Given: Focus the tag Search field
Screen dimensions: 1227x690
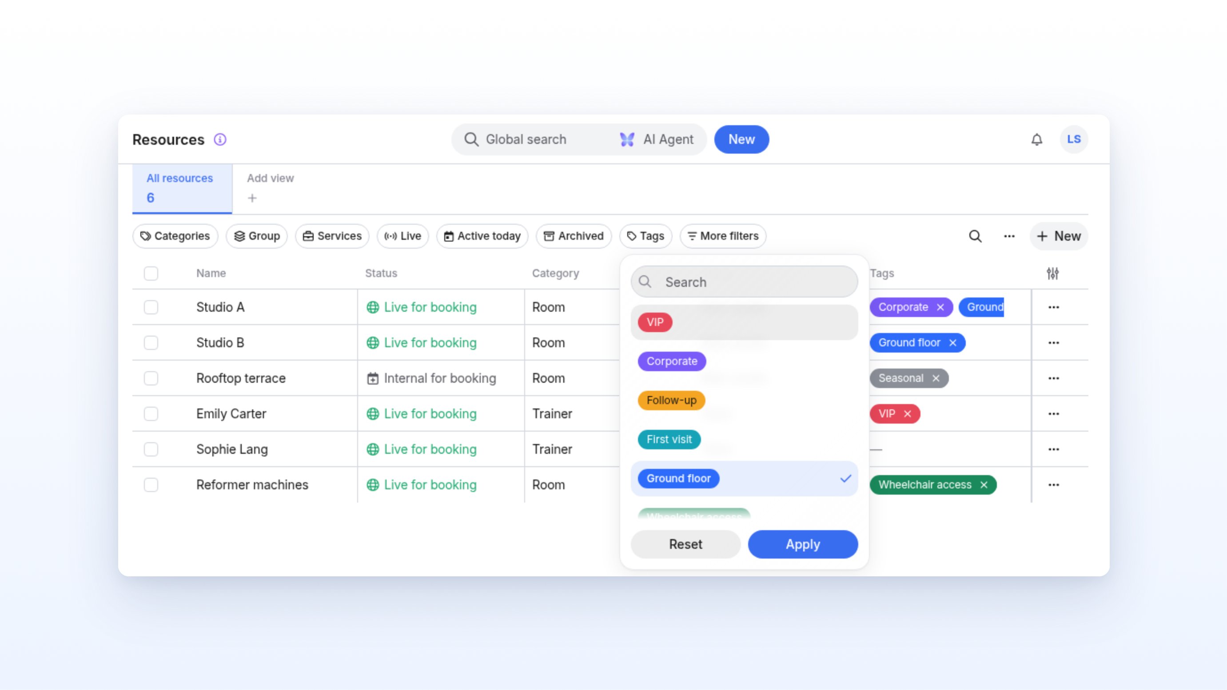Looking at the screenshot, I should (x=744, y=282).
